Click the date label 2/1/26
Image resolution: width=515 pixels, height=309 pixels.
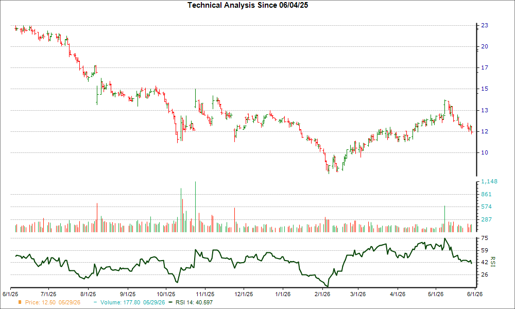322,294
